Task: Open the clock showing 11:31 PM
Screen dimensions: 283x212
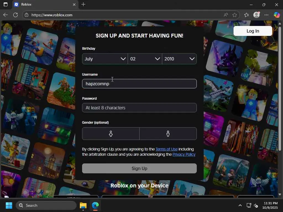Action: click(x=270, y=205)
